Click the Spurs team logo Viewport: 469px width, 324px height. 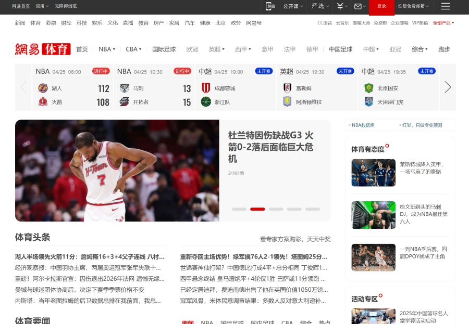click(x=125, y=88)
